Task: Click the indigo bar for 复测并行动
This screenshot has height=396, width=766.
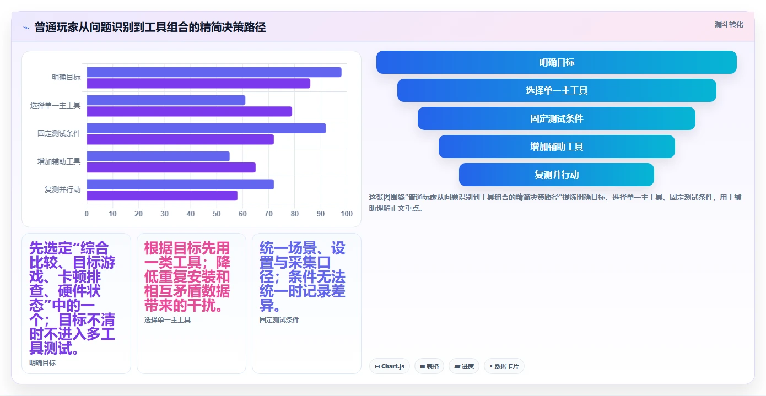Action: [180, 185]
